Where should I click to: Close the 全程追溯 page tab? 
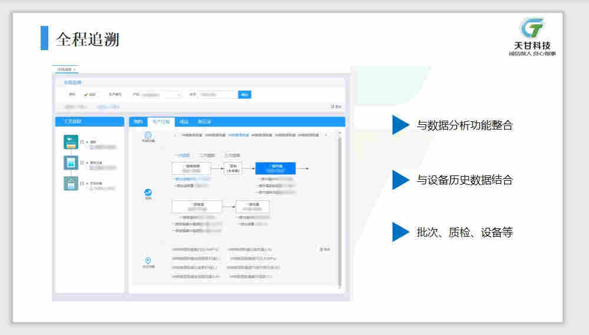point(74,69)
